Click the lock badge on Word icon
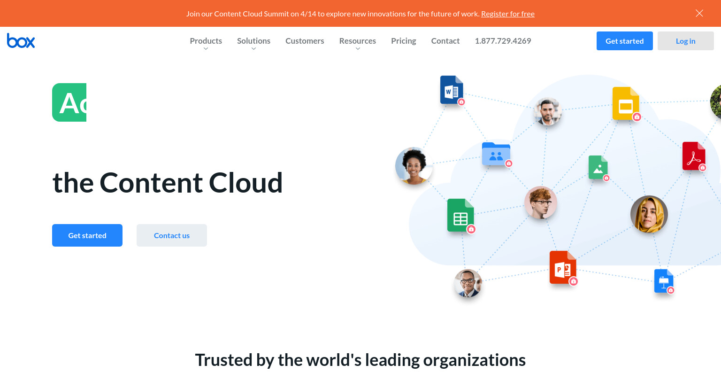 (461, 102)
